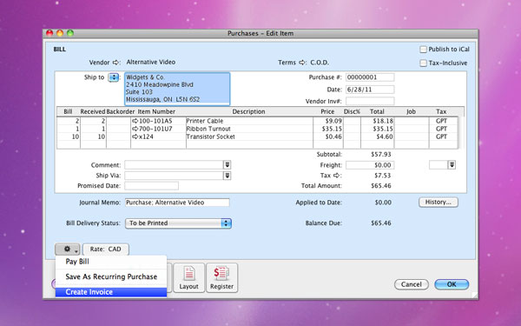
Task: Open the freight tax code dropdown
Action: [452, 164]
